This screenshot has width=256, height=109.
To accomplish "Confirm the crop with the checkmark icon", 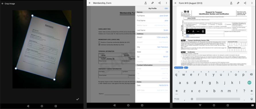I will 77,99.
